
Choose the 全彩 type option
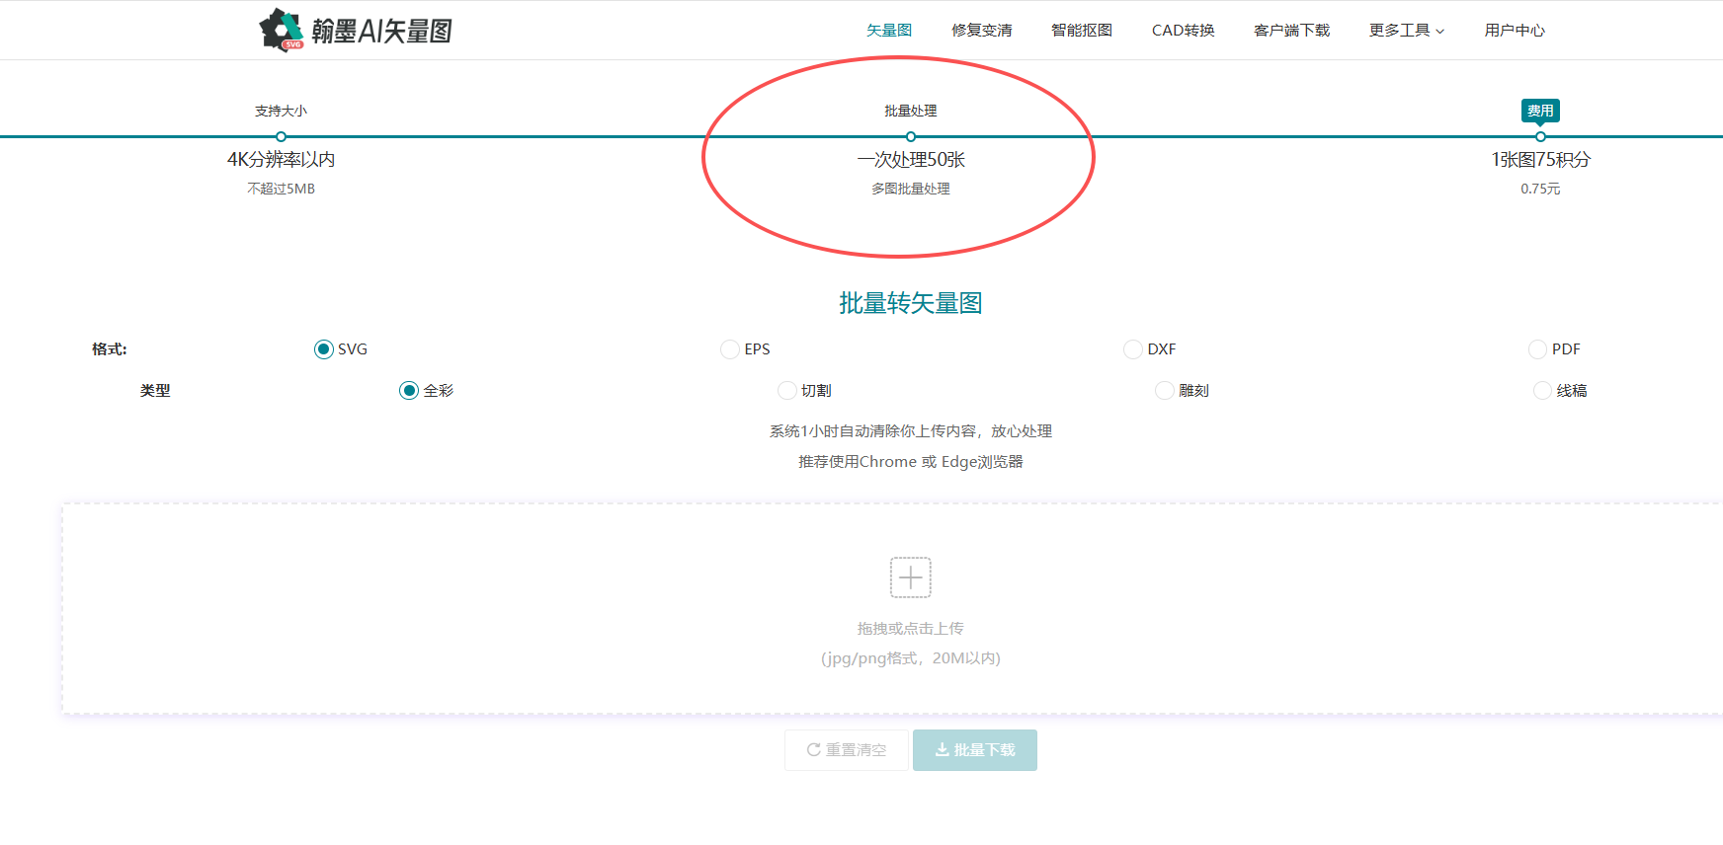(x=409, y=391)
